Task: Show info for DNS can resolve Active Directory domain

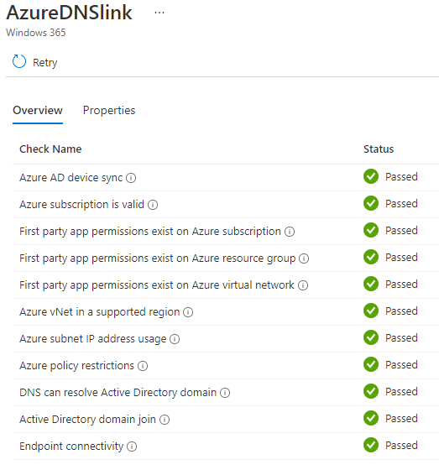Action: pos(225,393)
